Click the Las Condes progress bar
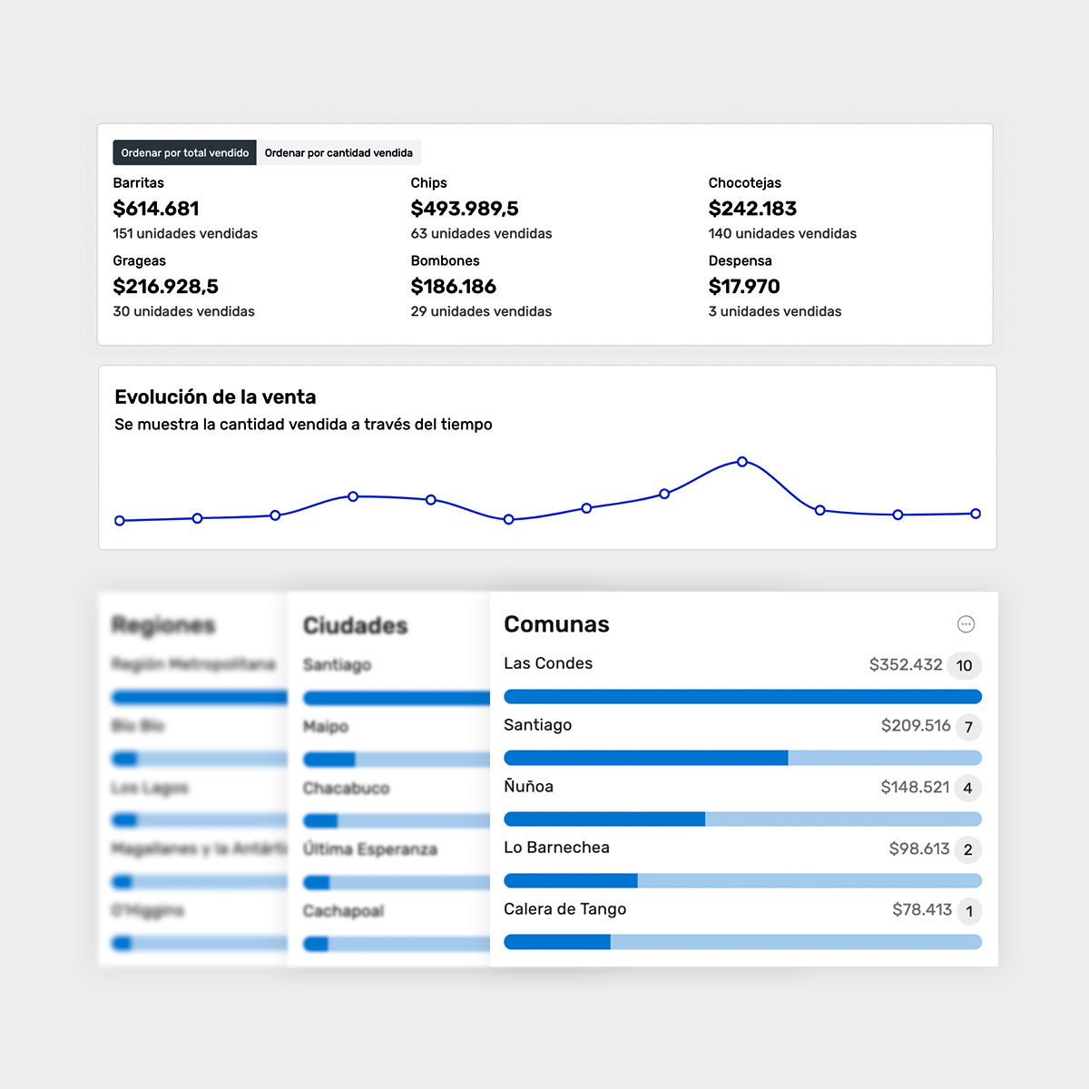The image size is (1089, 1089). pyautogui.click(x=742, y=697)
